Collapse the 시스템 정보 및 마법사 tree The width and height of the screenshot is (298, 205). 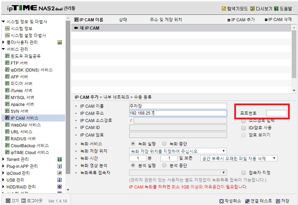coord(3,21)
